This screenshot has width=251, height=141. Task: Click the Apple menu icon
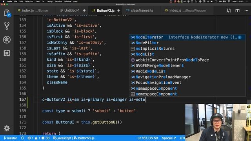click(4, 2)
